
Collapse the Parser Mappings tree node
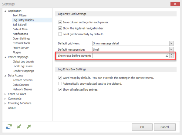5,57
